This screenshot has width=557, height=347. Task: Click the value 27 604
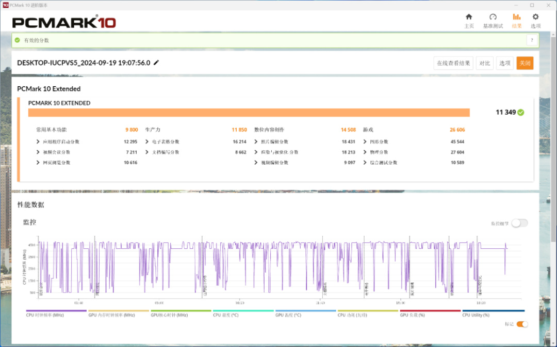pos(457,152)
